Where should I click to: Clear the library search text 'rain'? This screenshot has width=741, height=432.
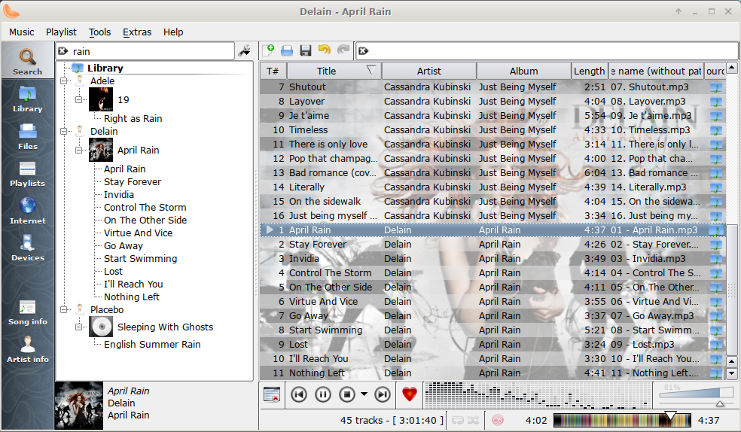coord(63,51)
